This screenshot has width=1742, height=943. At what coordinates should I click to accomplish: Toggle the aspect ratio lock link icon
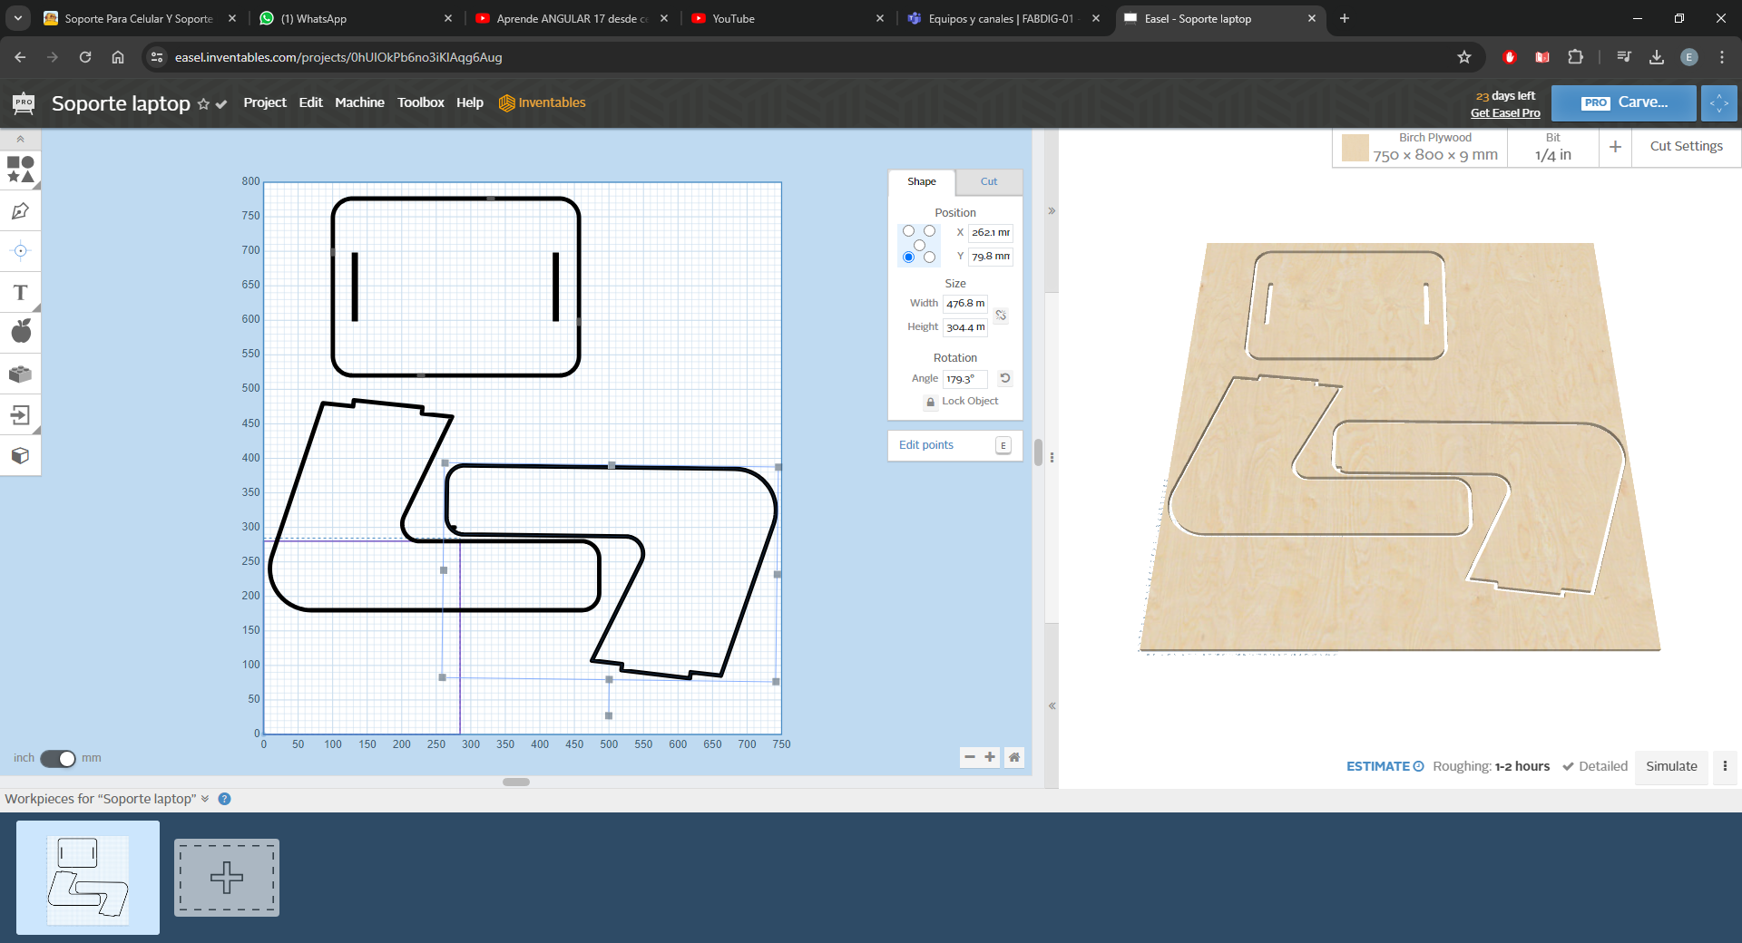(x=1001, y=316)
